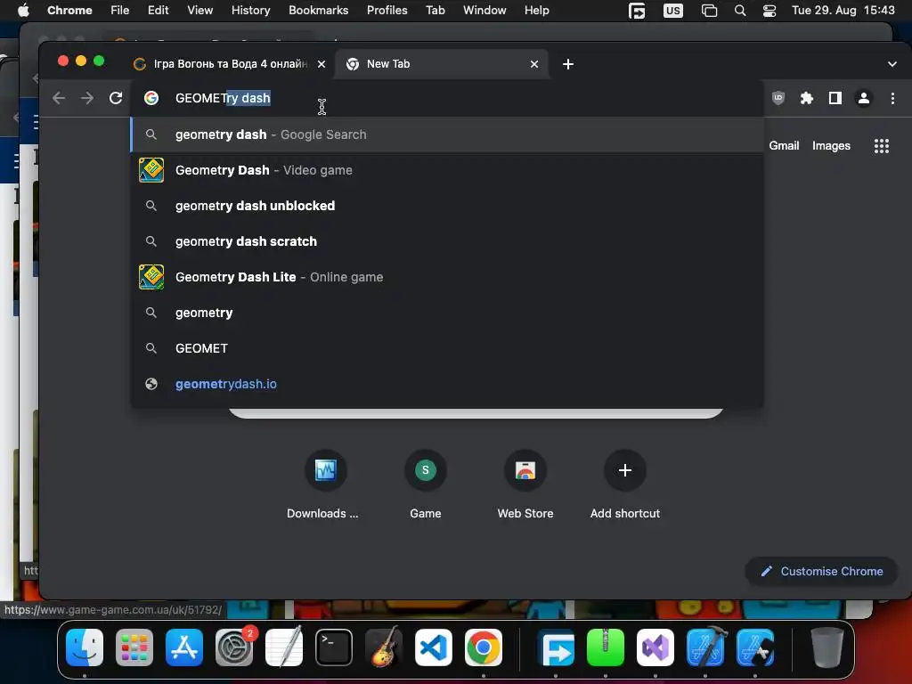912x684 pixels.
Task: Toggle the Chrome side panel icon
Action: point(835,98)
